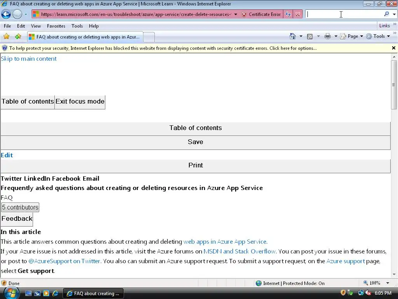Click the scrollbar up arrow
The height and width of the screenshot is (299, 398).
(394, 57)
